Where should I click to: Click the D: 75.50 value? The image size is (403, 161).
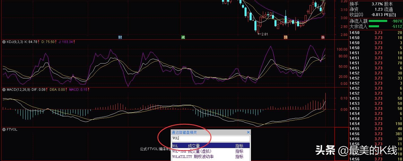click(48, 42)
